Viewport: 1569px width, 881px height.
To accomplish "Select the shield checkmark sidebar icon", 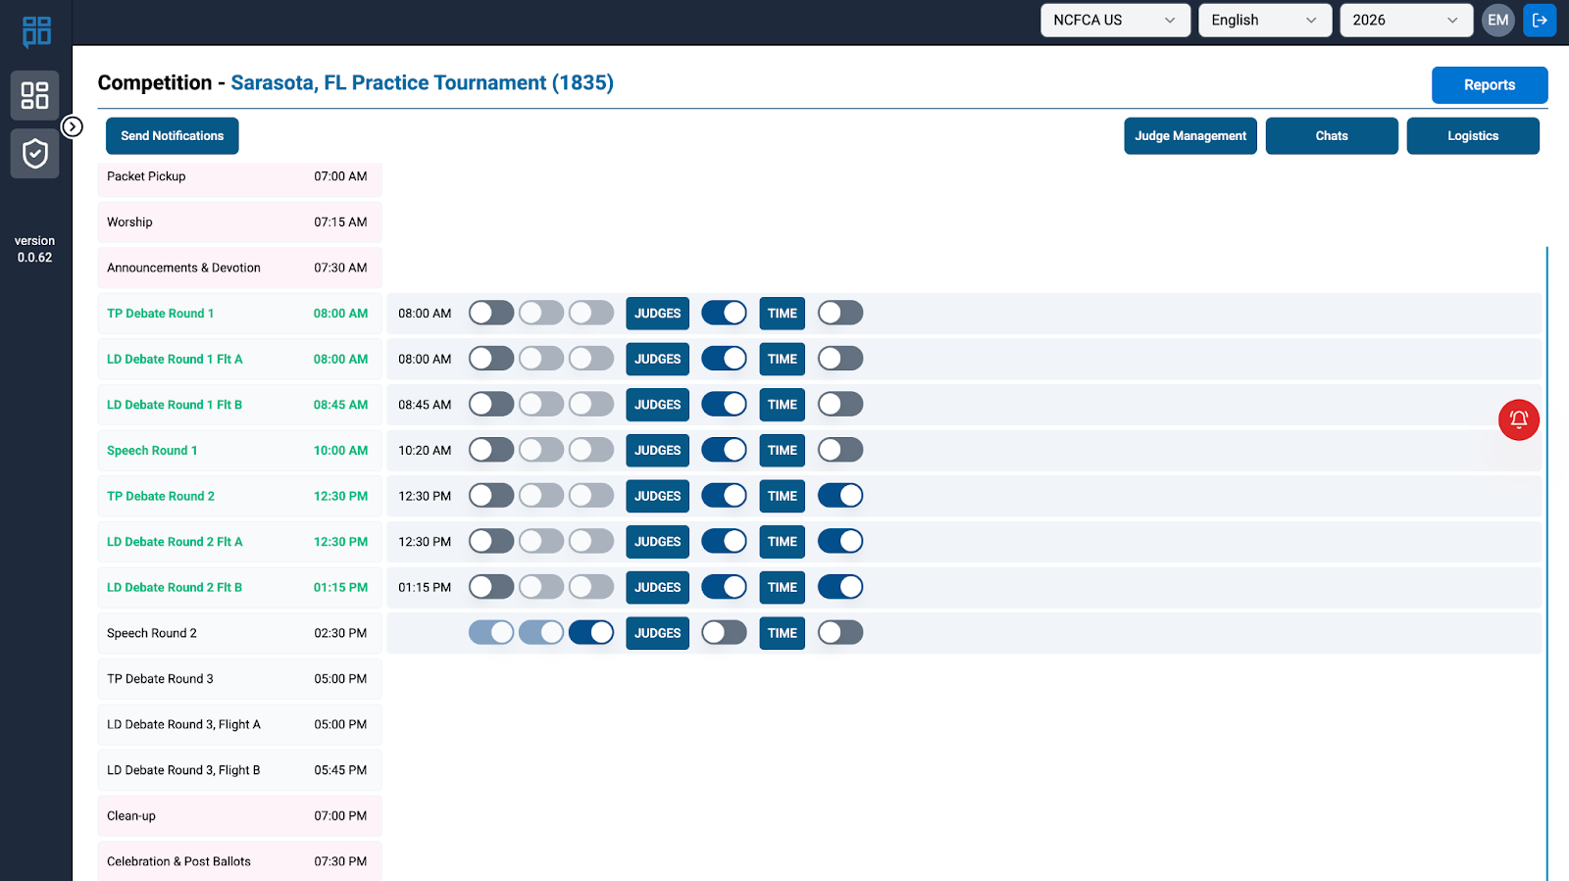I will 35,154.
